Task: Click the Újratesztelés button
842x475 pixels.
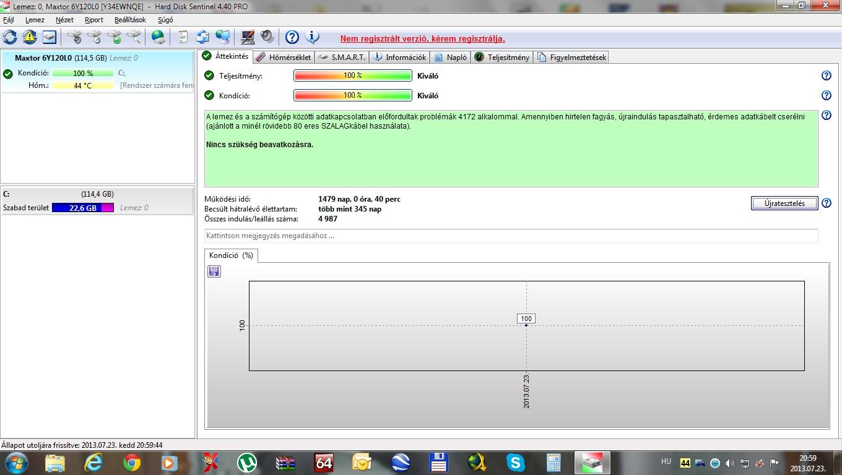Action: (x=784, y=203)
